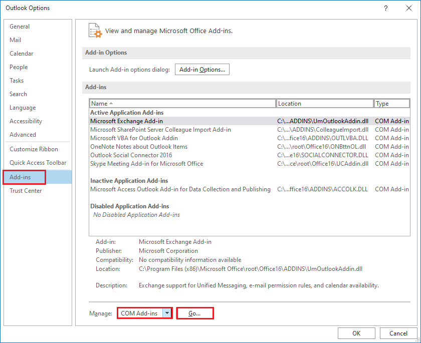Select the Microsoft Exchange Add-in row
Screen dimensions: 421x343
[x=250, y=121]
